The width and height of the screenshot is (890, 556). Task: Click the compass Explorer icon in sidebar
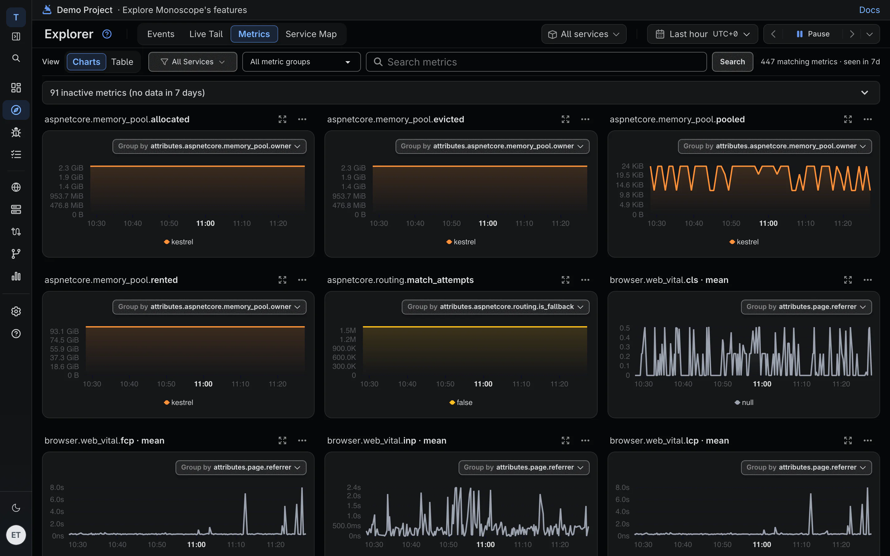(16, 110)
